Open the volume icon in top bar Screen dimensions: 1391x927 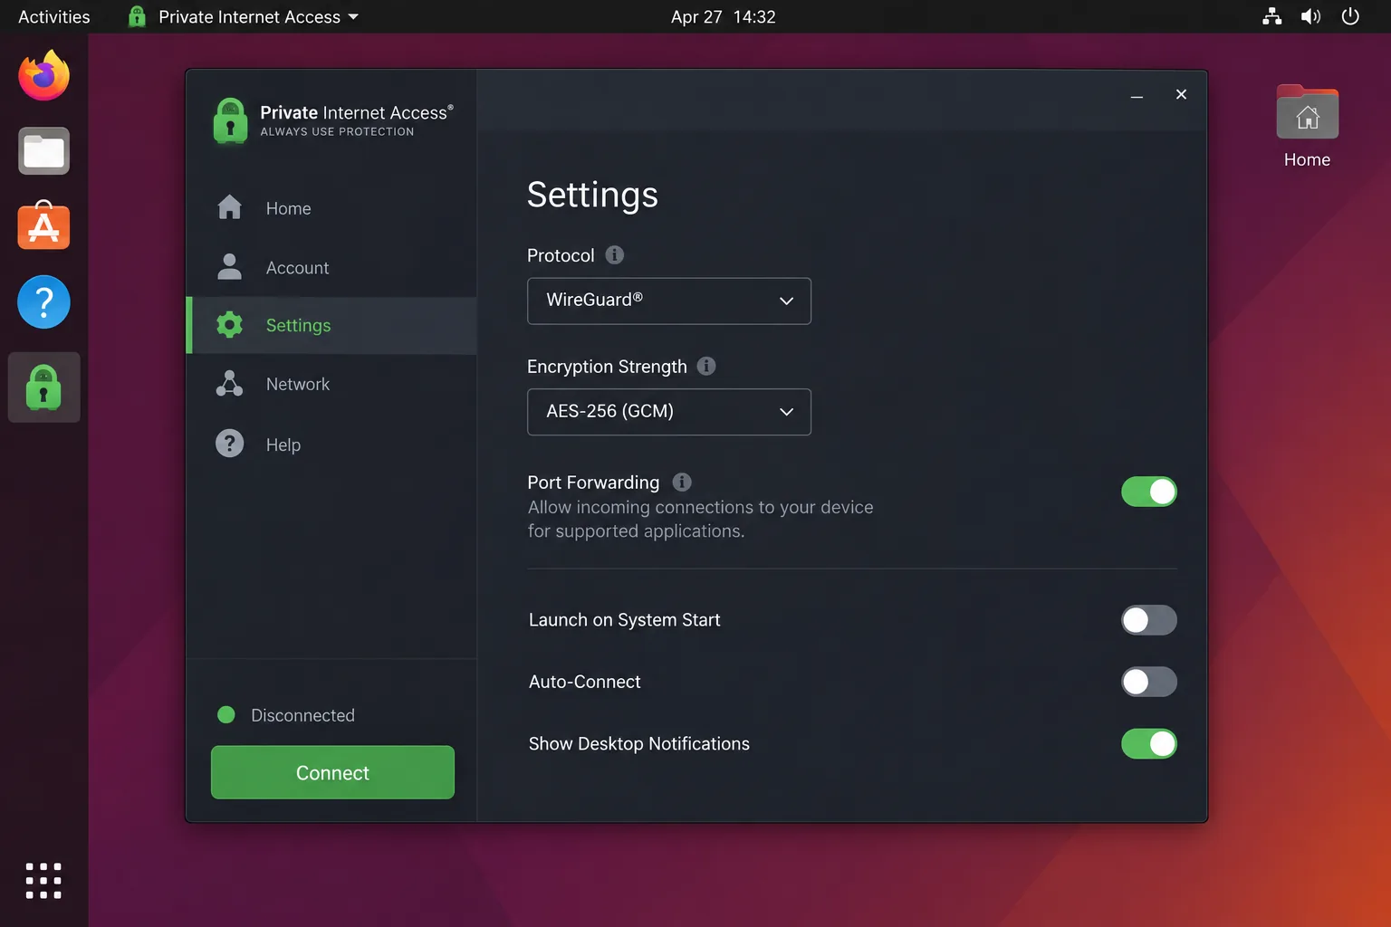click(1310, 16)
